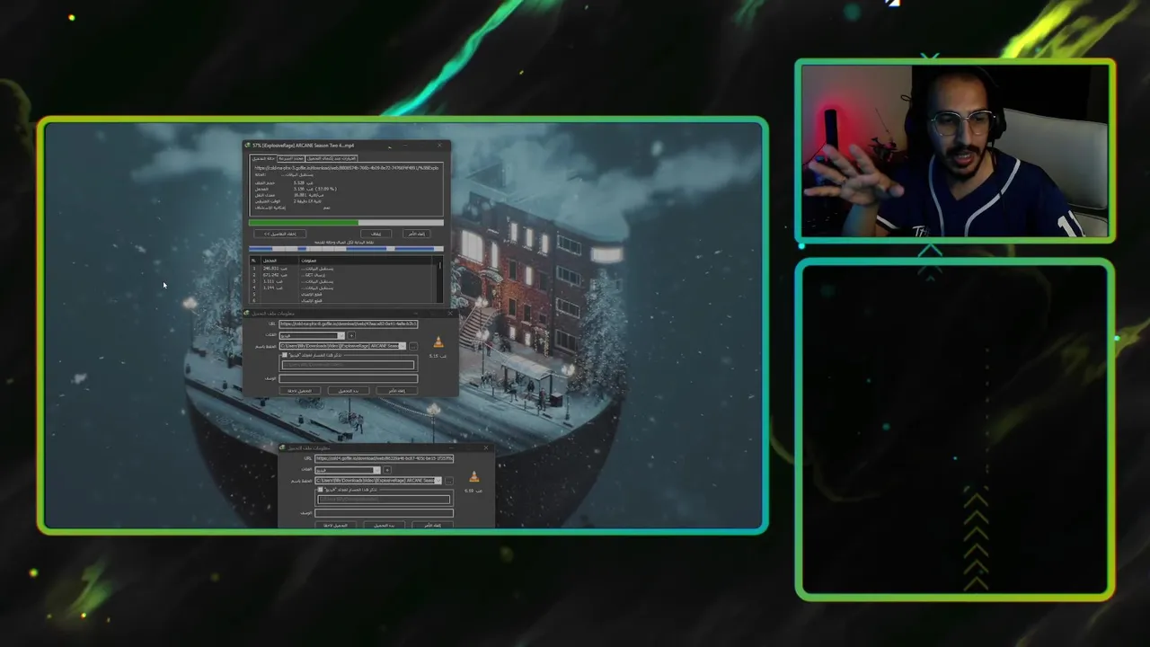Click browse '...' button in 6.59 GB dialog
The image size is (1150, 647).
pos(449,481)
